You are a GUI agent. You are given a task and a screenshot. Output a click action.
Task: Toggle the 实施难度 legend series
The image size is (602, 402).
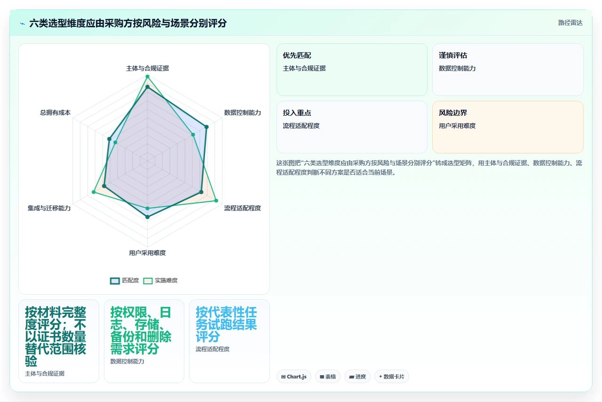point(160,281)
